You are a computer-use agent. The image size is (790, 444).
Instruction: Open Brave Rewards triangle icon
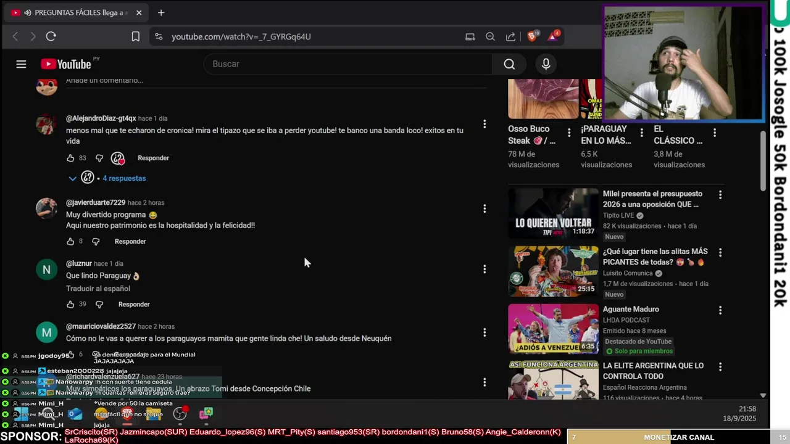click(553, 36)
